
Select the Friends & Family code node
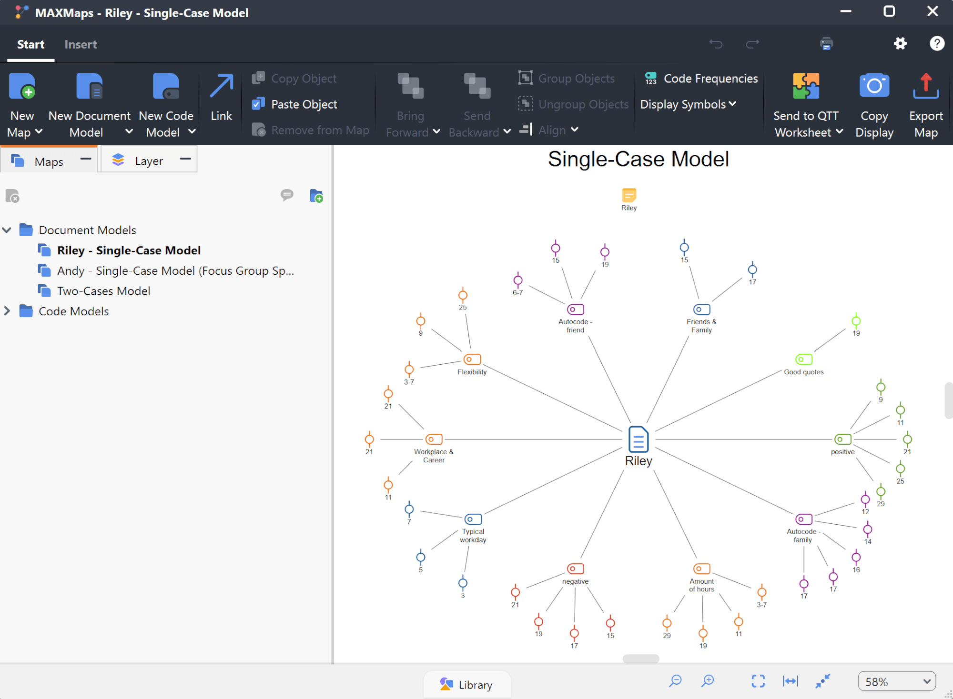[701, 310]
